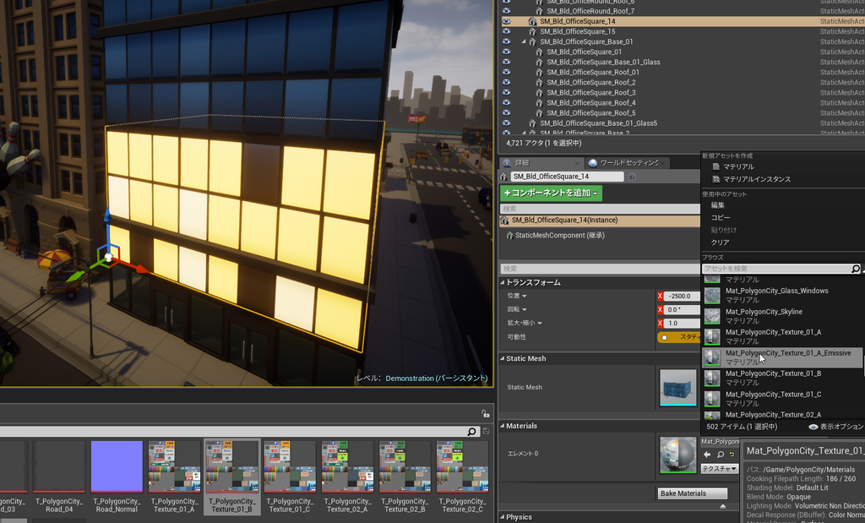
Task: Hide SM_Bld_OfficeSquare_Roof_01 via its eye icon
Action: 507,73
